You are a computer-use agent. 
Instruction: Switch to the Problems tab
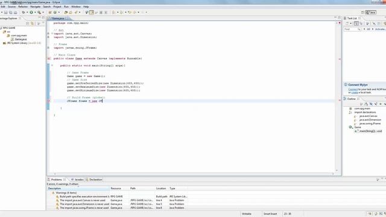coord(56,180)
